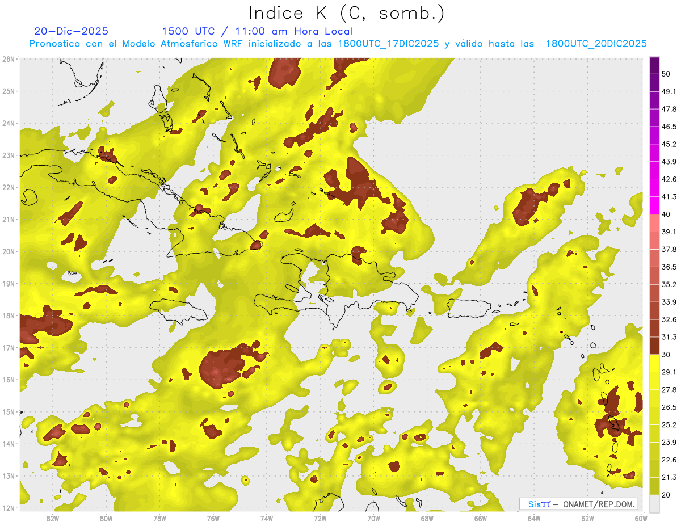Click the latitude axis label '18N'
The image size is (681, 526).
[8, 315]
